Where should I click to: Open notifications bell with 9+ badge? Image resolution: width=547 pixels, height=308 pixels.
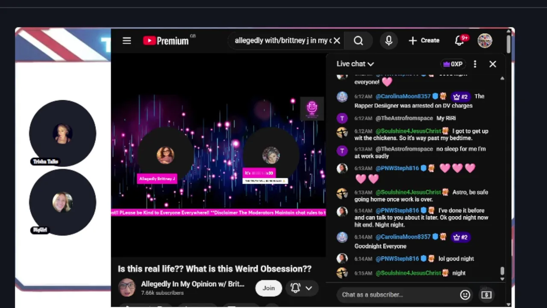pos(460,41)
